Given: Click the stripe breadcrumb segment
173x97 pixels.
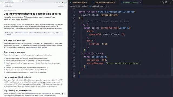Looking at the screenshot, I should click(84, 6).
